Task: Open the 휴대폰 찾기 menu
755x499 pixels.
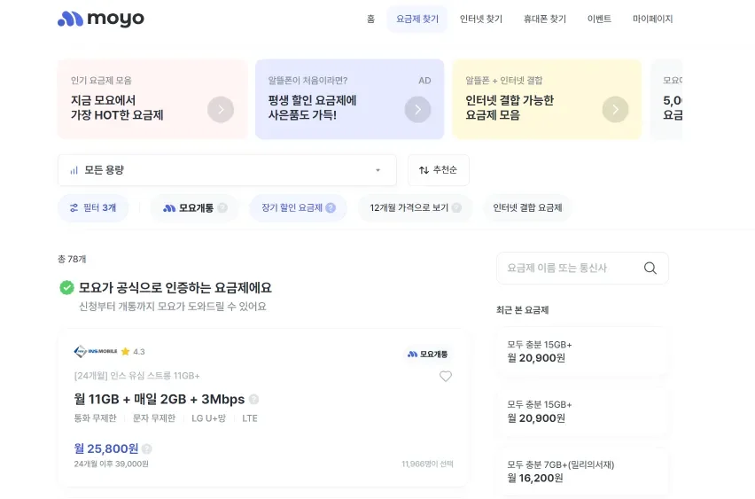Action: click(545, 19)
